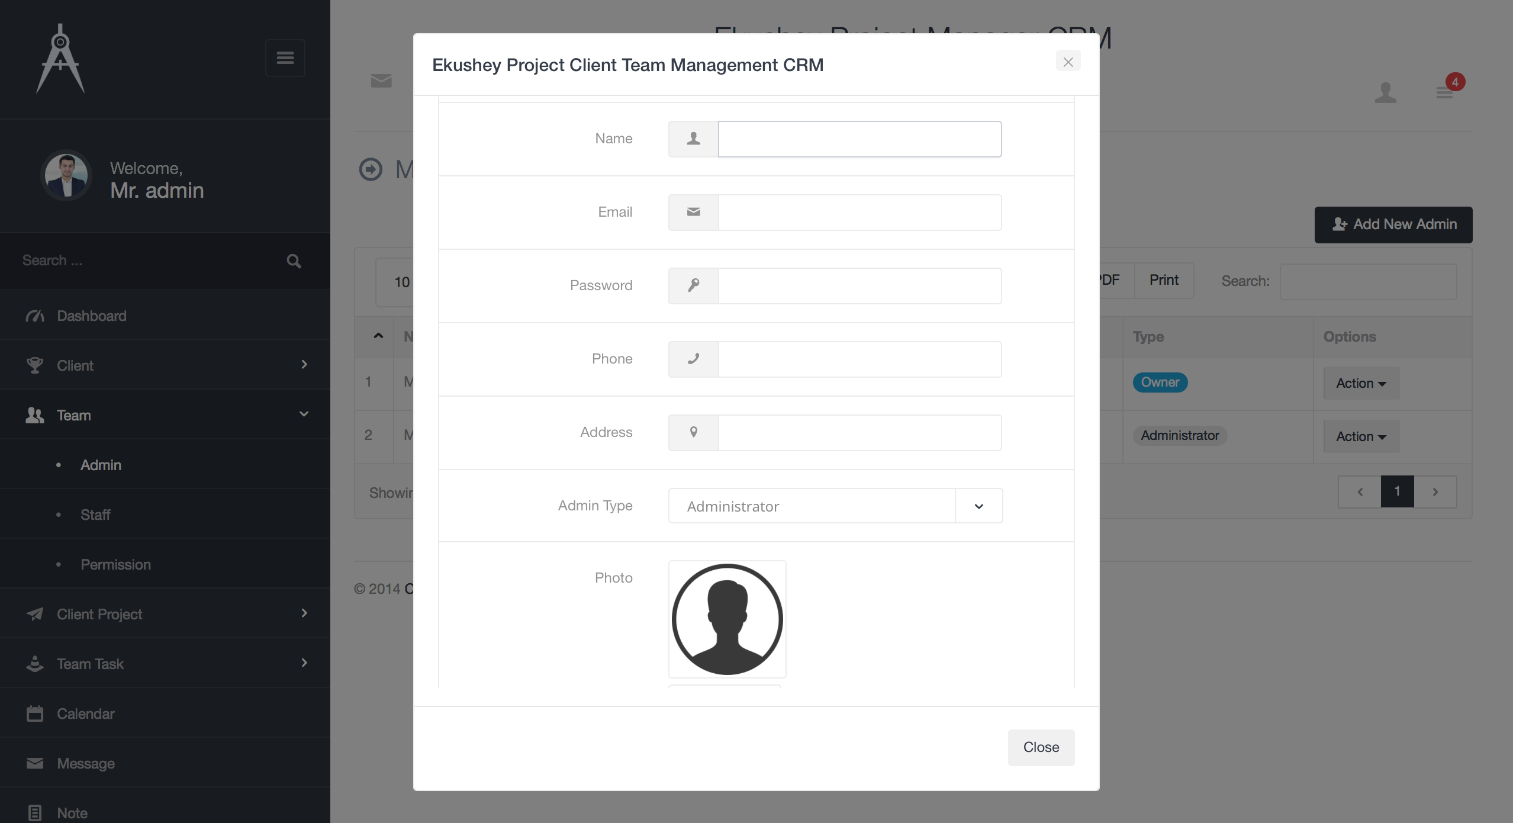Click the compass logo icon in sidebar
Screen dimensions: 1513x823
tap(60, 59)
